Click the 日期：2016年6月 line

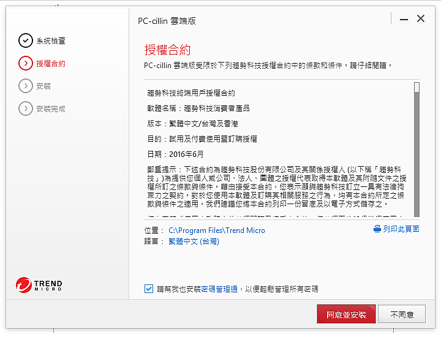(x=175, y=154)
